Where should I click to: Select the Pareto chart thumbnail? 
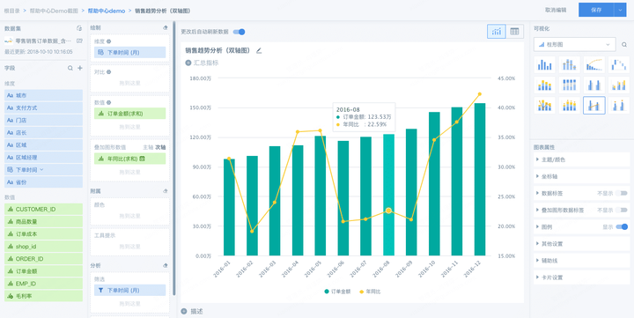click(594, 64)
